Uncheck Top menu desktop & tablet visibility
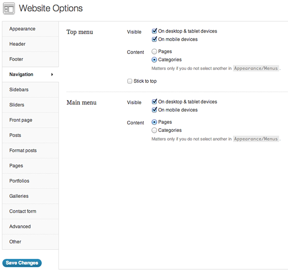This screenshot has width=288, height=273. pyautogui.click(x=154, y=31)
